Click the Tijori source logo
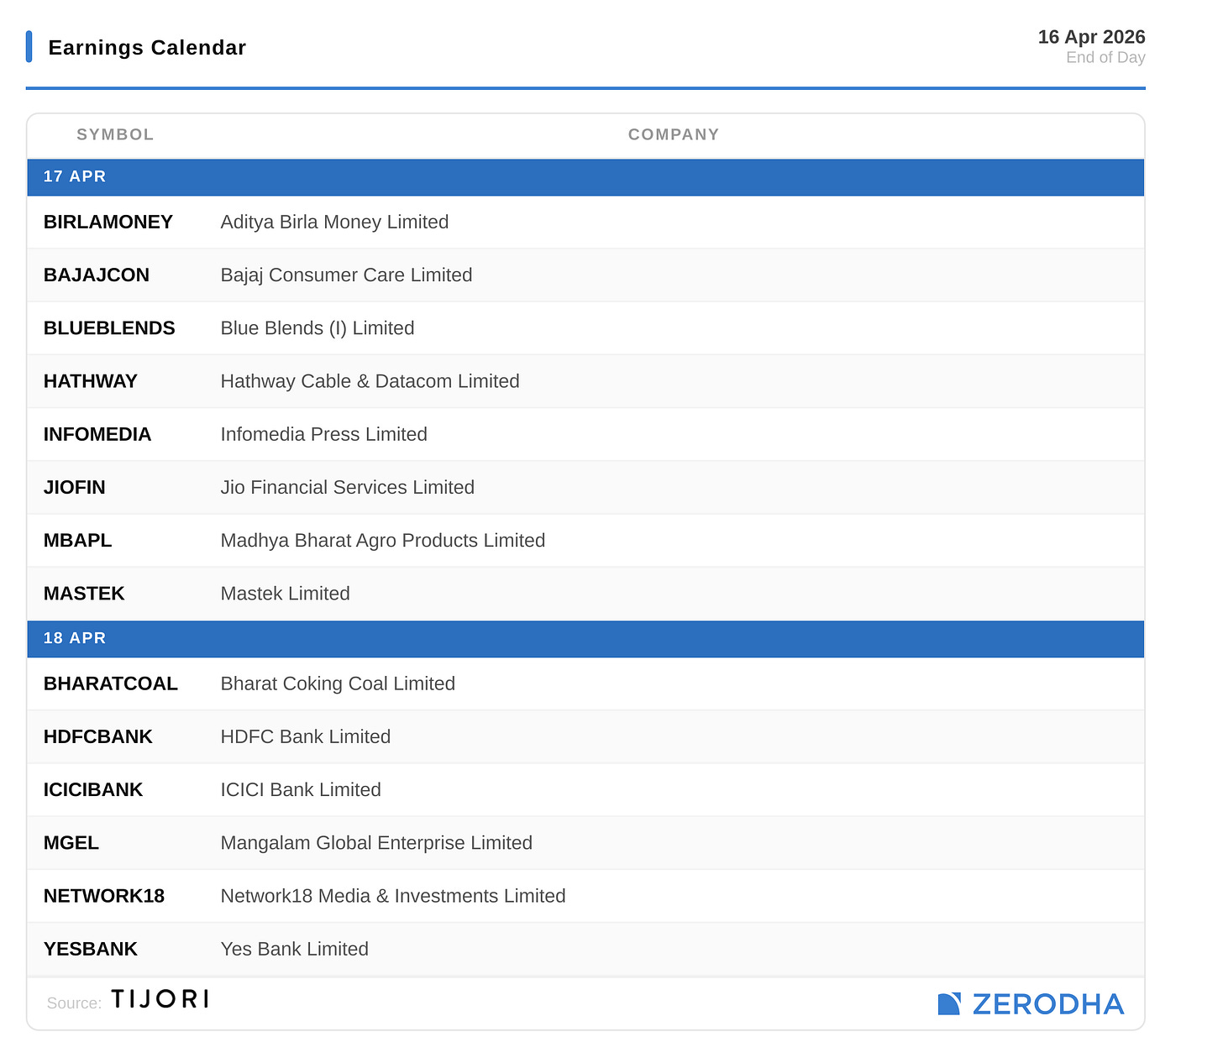The height and width of the screenshot is (1063, 1223). click(160, 999)
